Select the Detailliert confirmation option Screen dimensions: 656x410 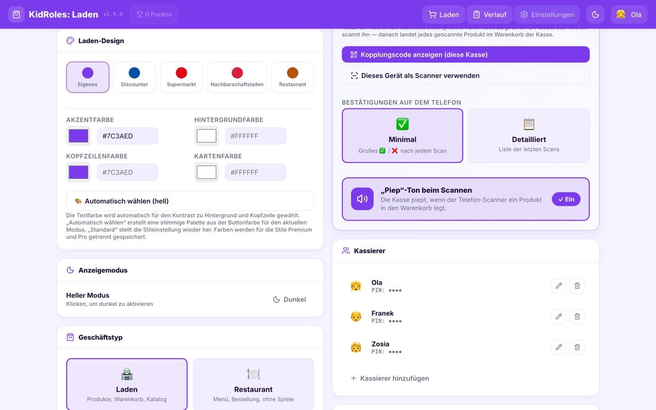pos(529,136)
